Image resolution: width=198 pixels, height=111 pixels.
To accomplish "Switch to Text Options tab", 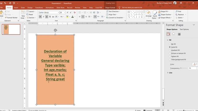I will (184, 29).
